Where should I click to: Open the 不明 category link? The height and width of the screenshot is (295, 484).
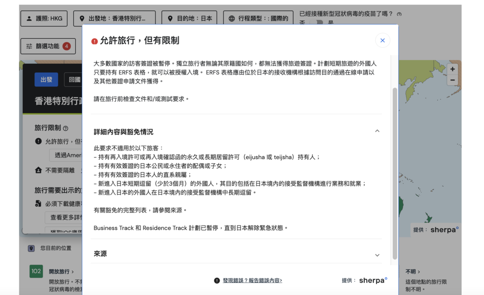[x=413, y=272]
